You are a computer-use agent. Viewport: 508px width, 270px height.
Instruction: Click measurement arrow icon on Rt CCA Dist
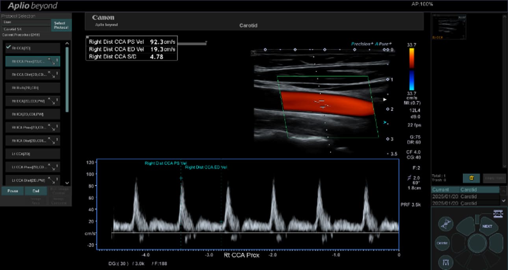[52, 74]
